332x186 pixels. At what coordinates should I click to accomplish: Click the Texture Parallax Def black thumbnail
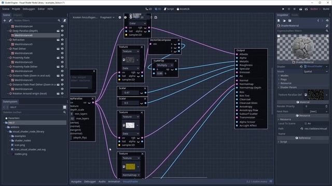tap(315, 95)
